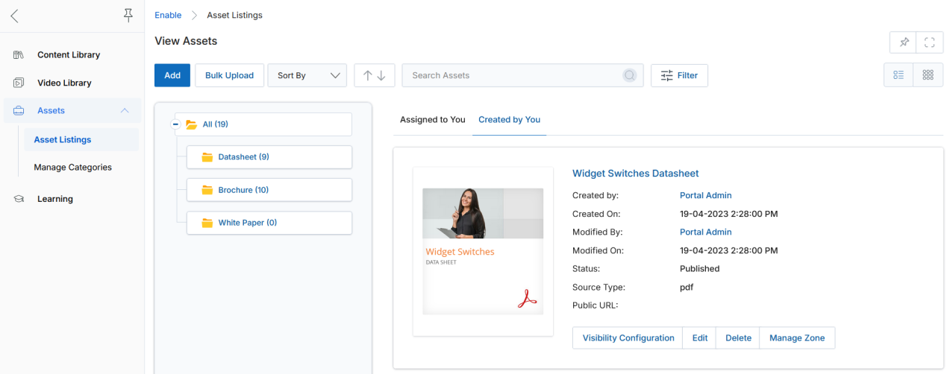This screenshot has width=950, height=374.
Task: Toggle fullscreen view icon
Action: point(929,42)
